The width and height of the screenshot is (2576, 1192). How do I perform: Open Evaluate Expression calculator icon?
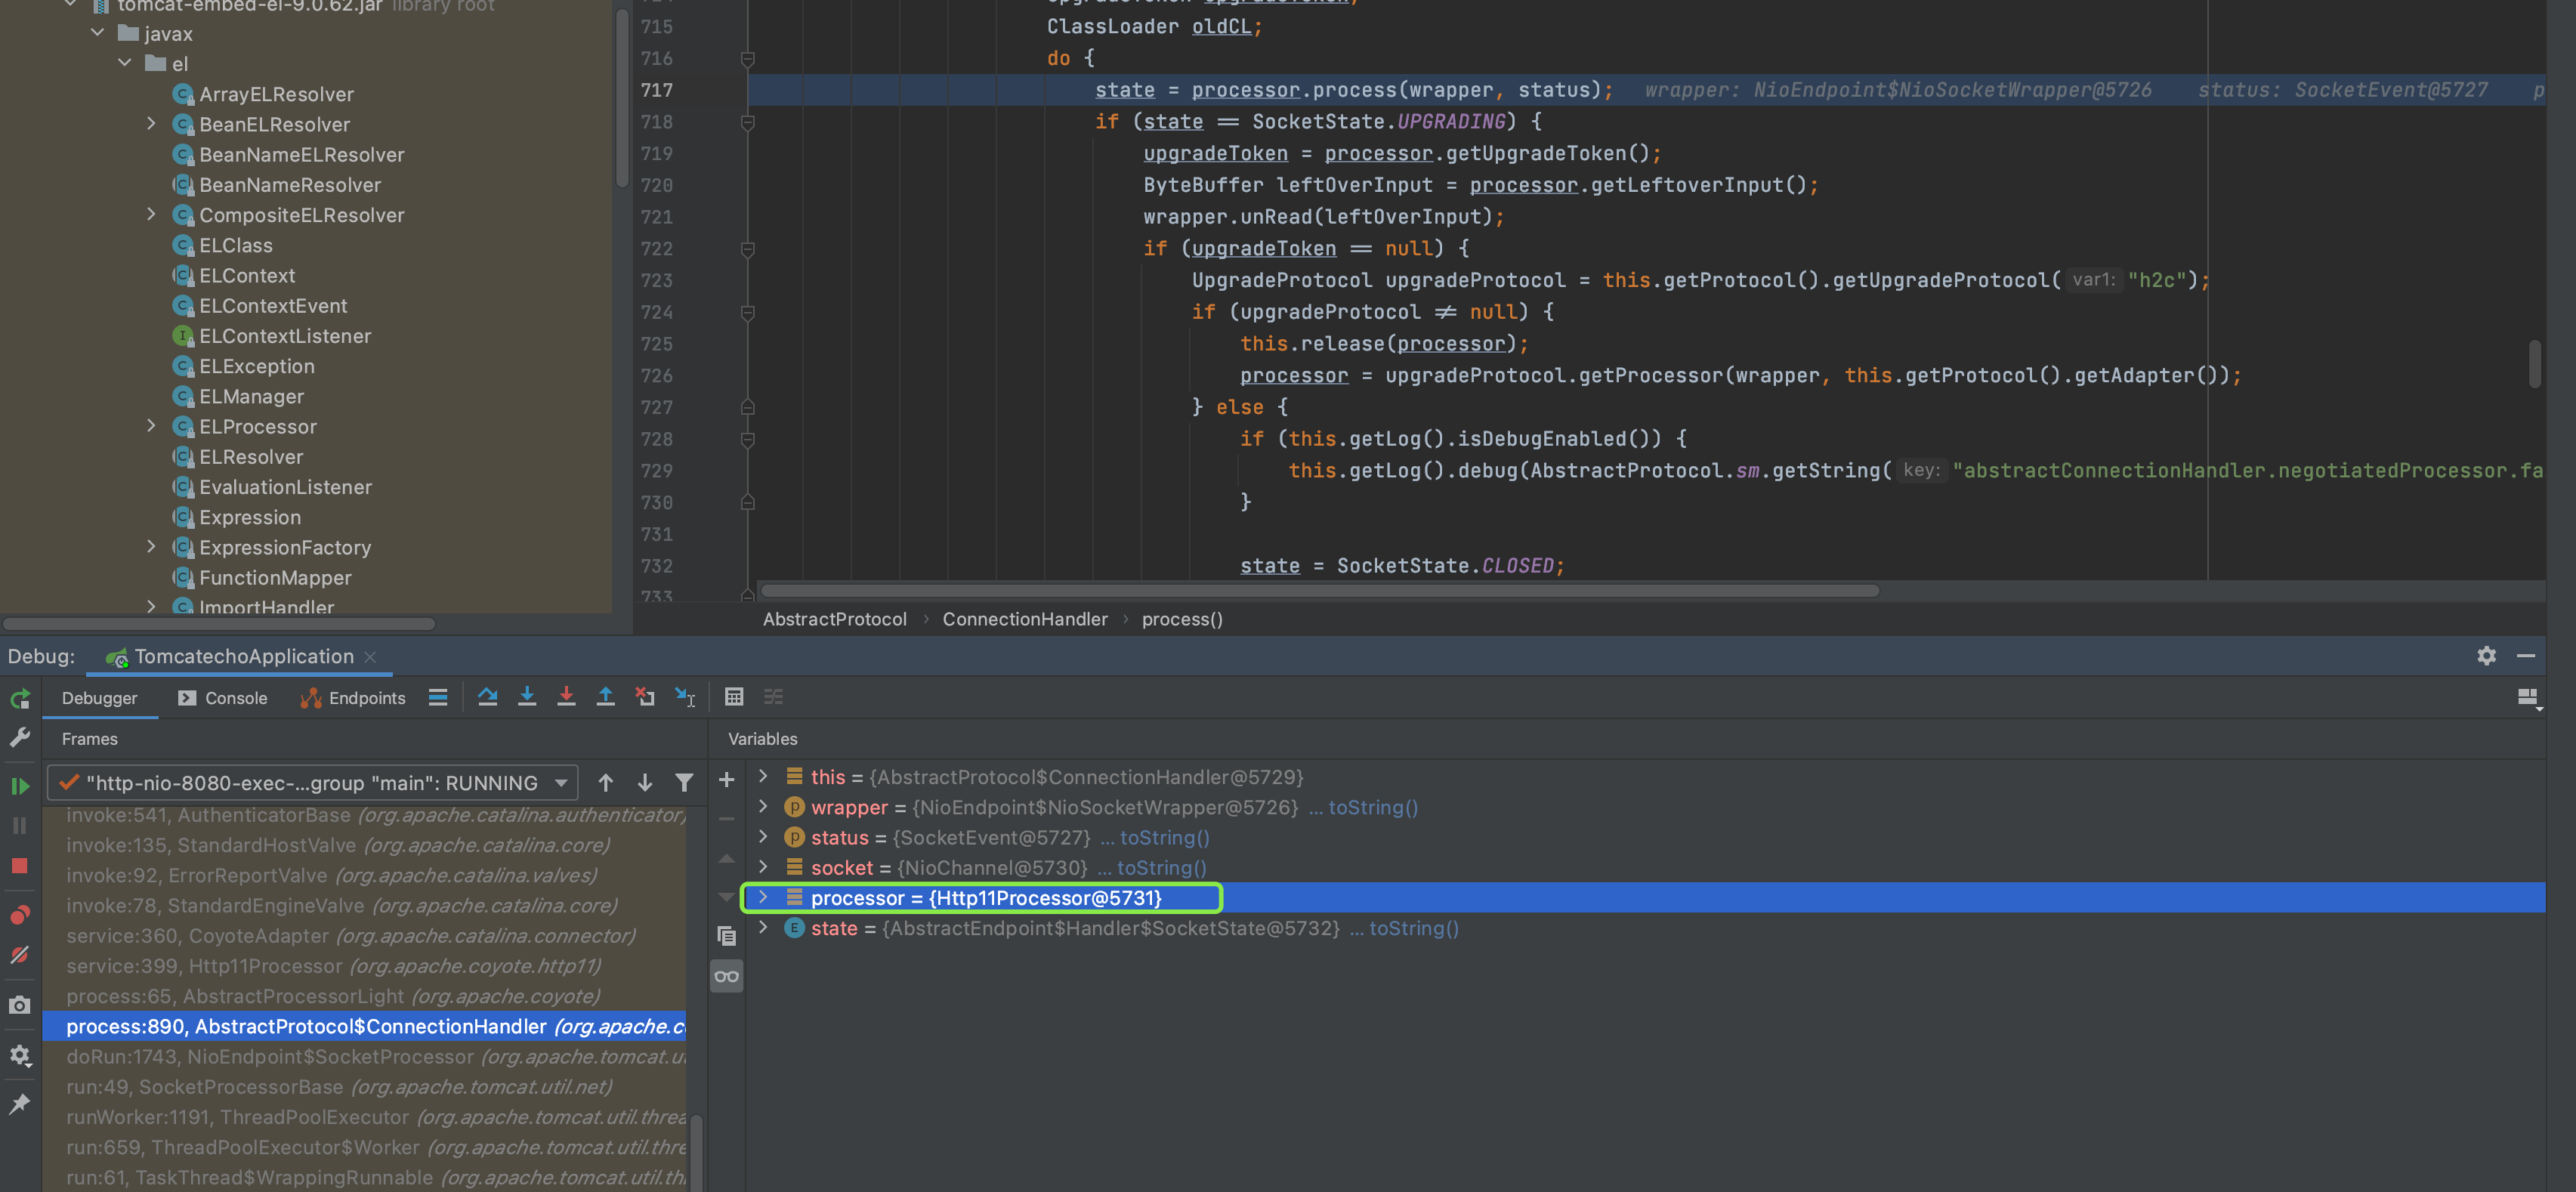coord(734,697)
